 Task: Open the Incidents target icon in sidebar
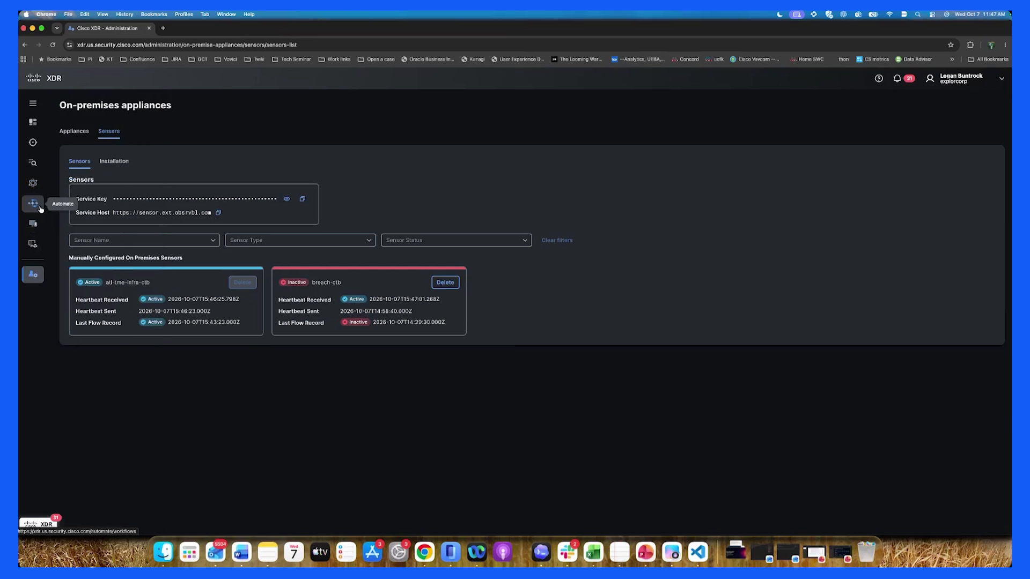coord(33,143)
